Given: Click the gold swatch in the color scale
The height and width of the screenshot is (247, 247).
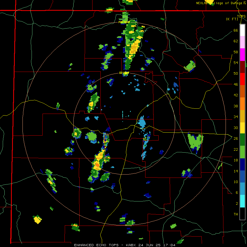Looking at the screenshot, I should pyautogui.click(x=242, y=116).
